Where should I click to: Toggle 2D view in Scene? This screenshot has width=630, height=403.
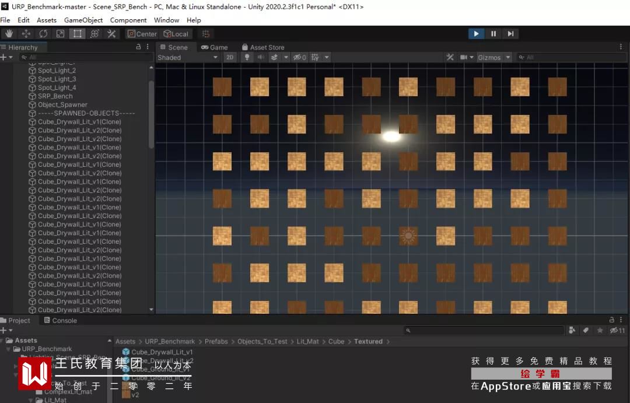click(230, 58)
